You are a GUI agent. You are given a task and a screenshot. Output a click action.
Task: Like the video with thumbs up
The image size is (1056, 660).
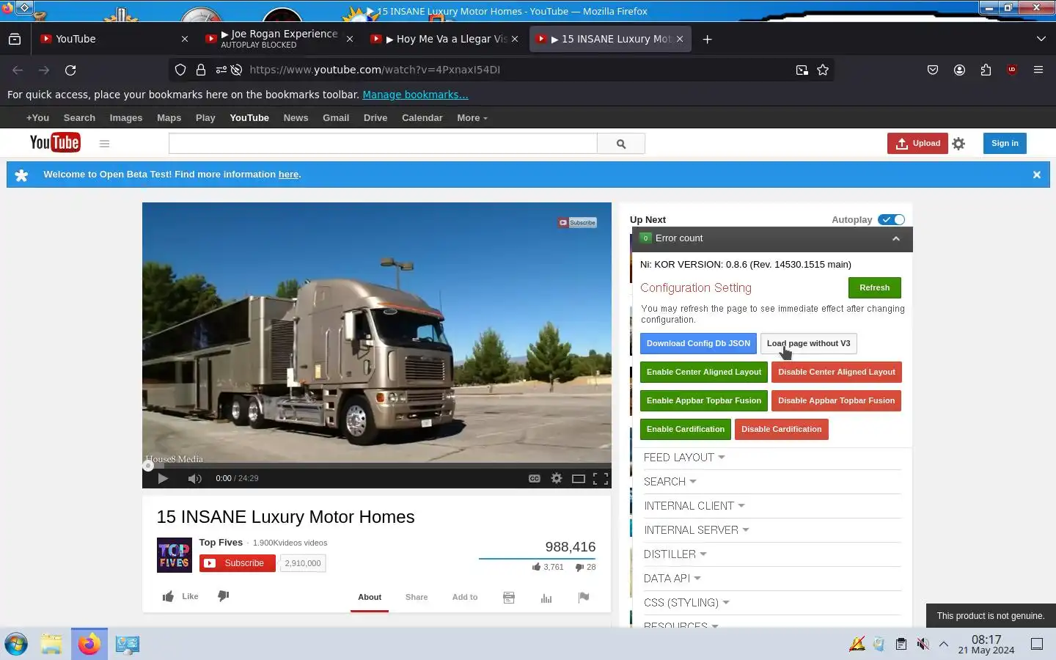tap(180, 596)
